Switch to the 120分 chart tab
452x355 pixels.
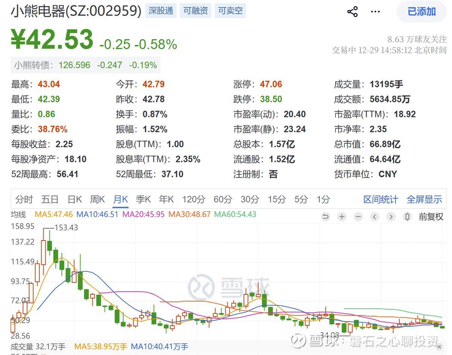click(194, 200)
